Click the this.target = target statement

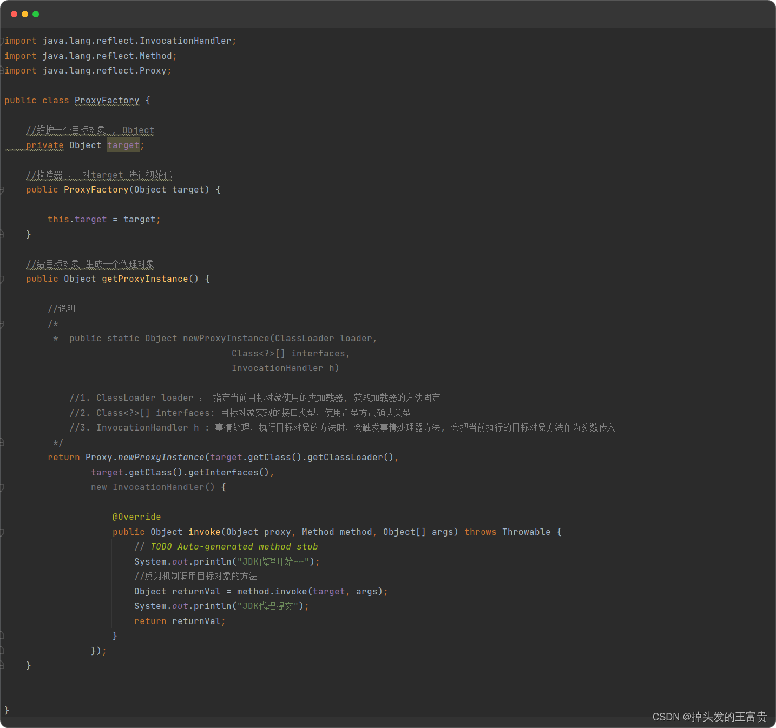104,220
